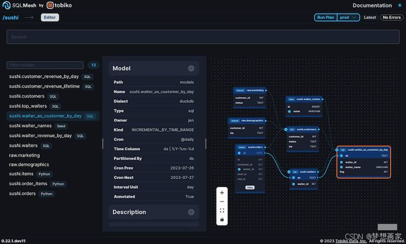
Task: Click ds column in sushi.orders node
Action: tap(250, 153)
